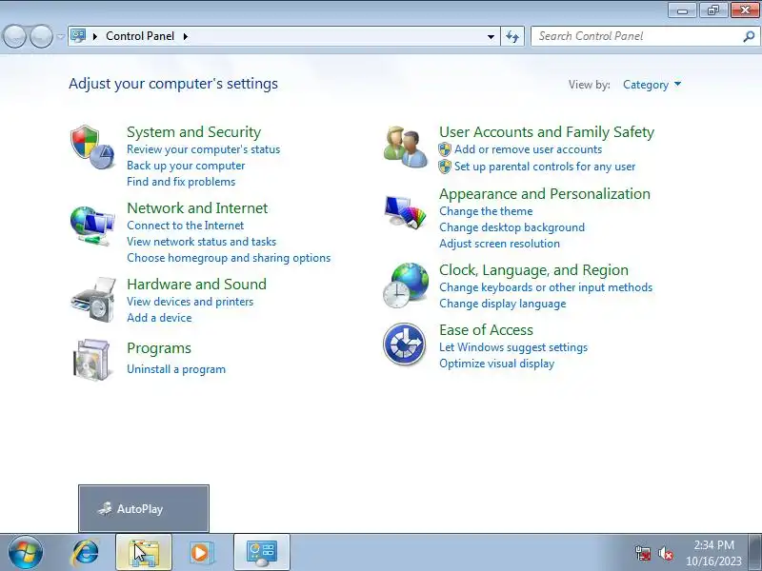Open the Programs category link
The height and width of the screenshot is (571, 762).
(159, 348)
